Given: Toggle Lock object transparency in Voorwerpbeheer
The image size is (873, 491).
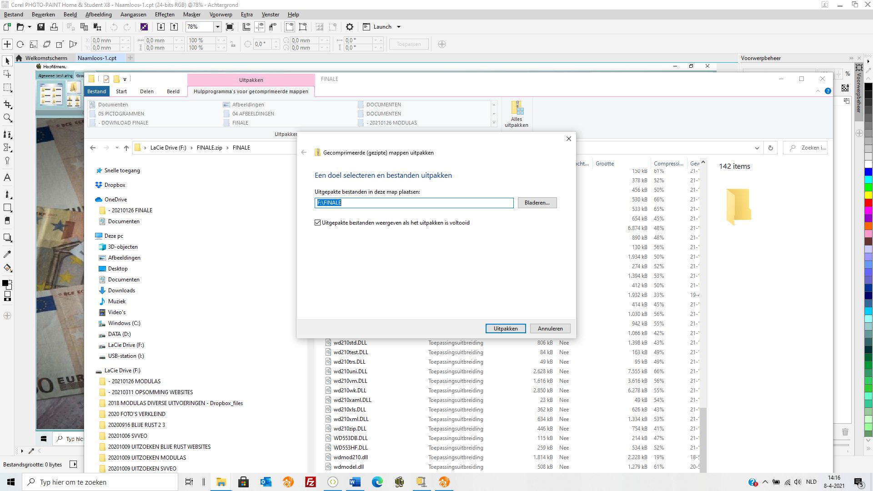Looking at the screenshot, I should click(x=845, y=88).
